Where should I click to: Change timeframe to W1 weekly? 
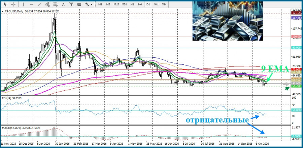(x=156, y=4)
